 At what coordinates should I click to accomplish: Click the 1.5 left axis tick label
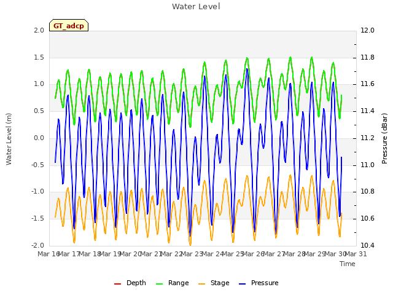click(39, 58)
